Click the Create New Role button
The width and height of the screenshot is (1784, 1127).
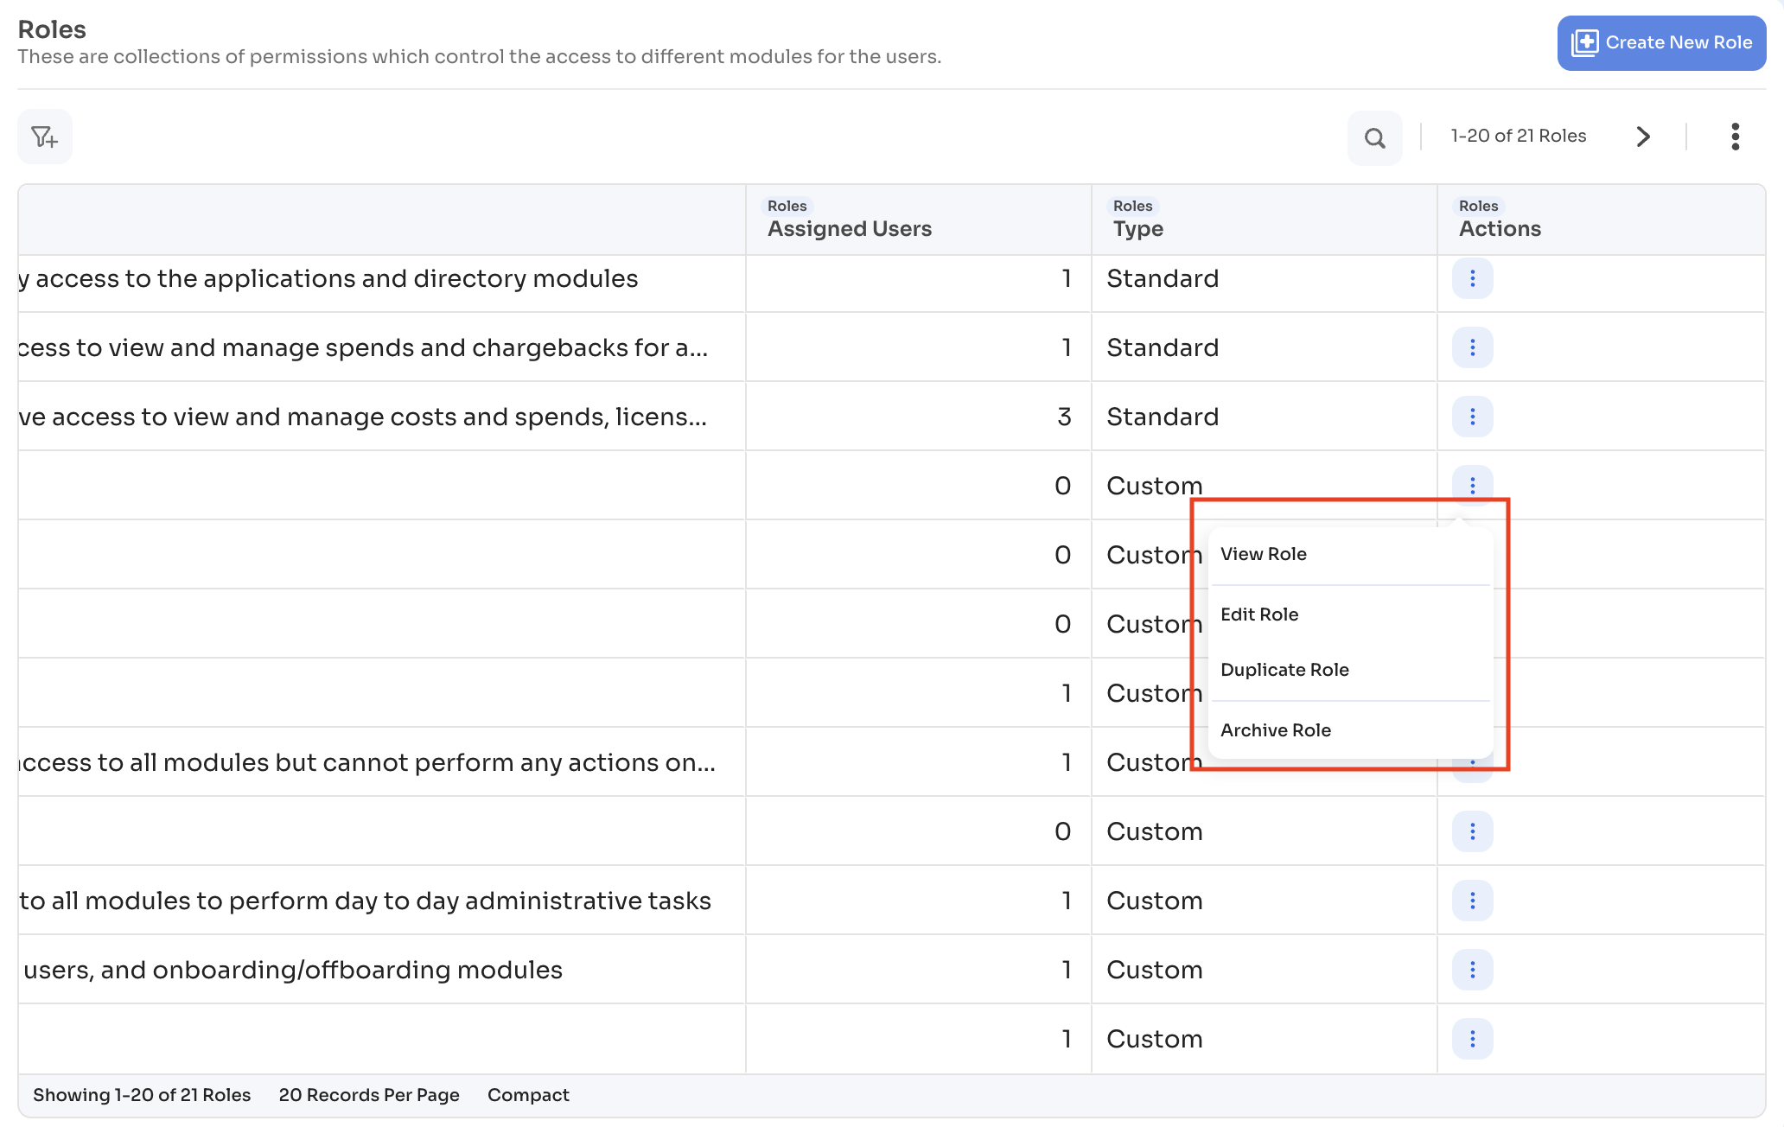tap(1660, 42)
